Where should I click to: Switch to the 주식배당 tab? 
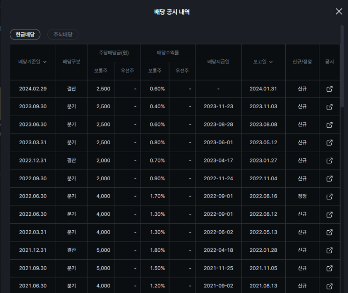point(63,35)
